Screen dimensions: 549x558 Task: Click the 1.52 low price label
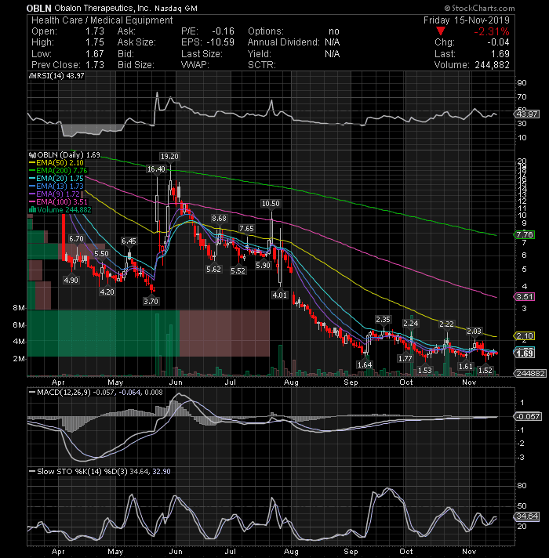pyautogui.click(x=485, y=371)
